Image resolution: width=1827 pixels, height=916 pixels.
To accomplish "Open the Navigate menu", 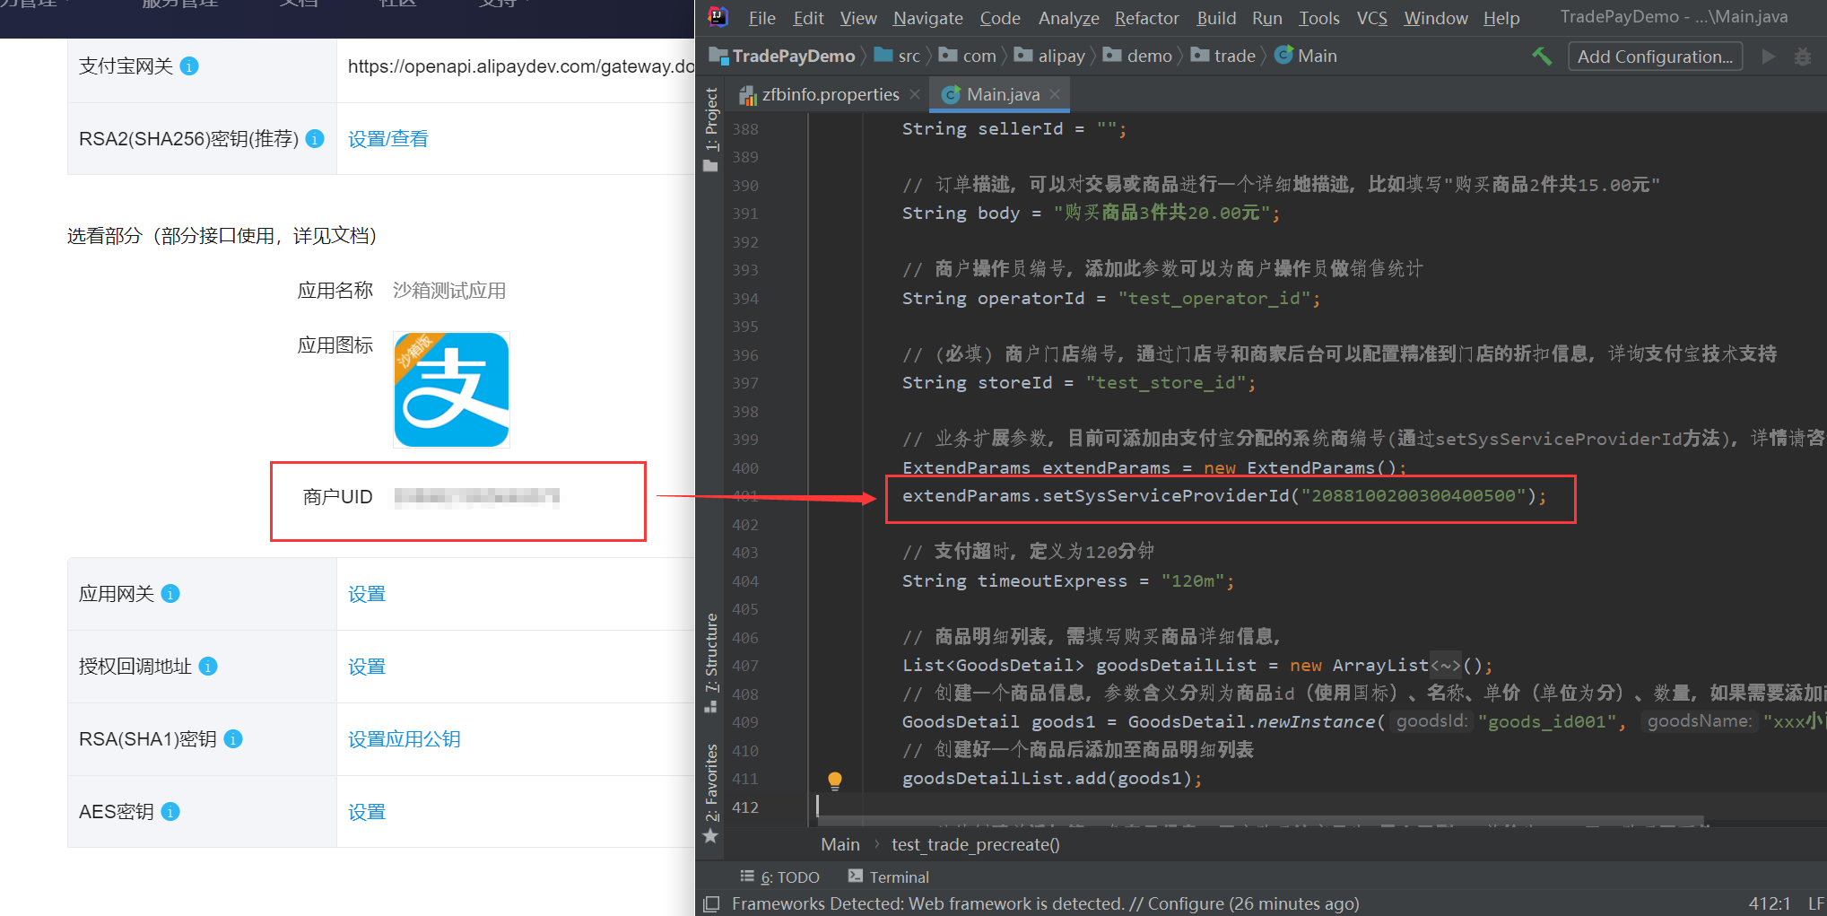I will (927, 18).
